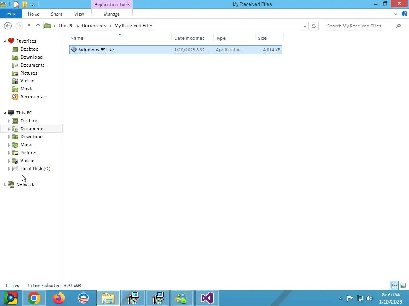Expand Desktop under This PC

point(9,121)
